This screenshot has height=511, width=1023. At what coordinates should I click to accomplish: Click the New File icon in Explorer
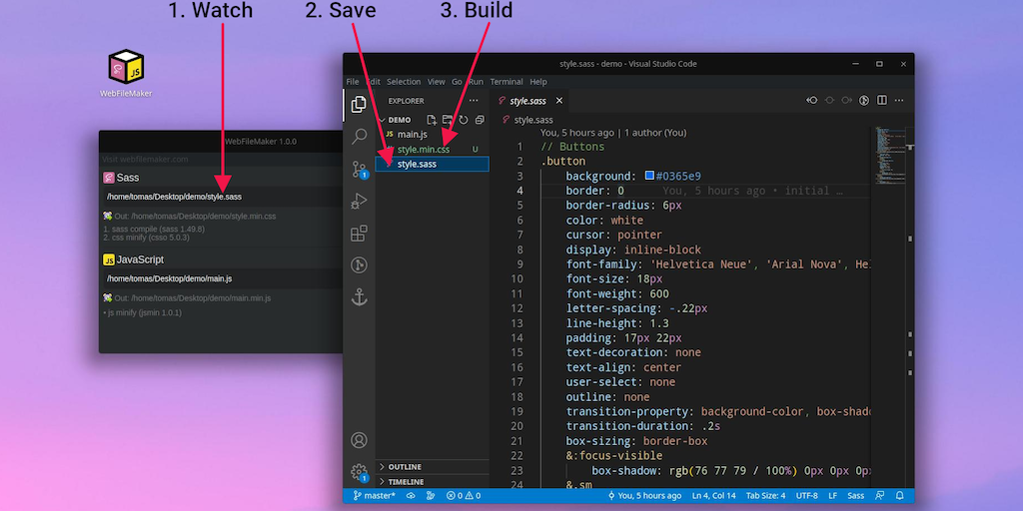[432, 120]
